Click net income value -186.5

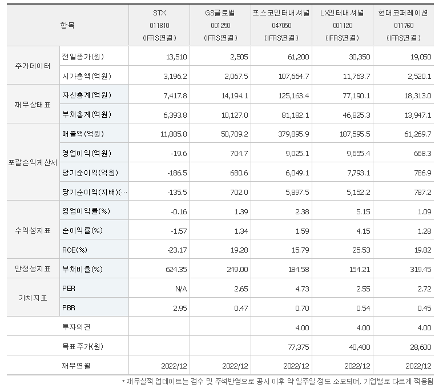[177, 173]
